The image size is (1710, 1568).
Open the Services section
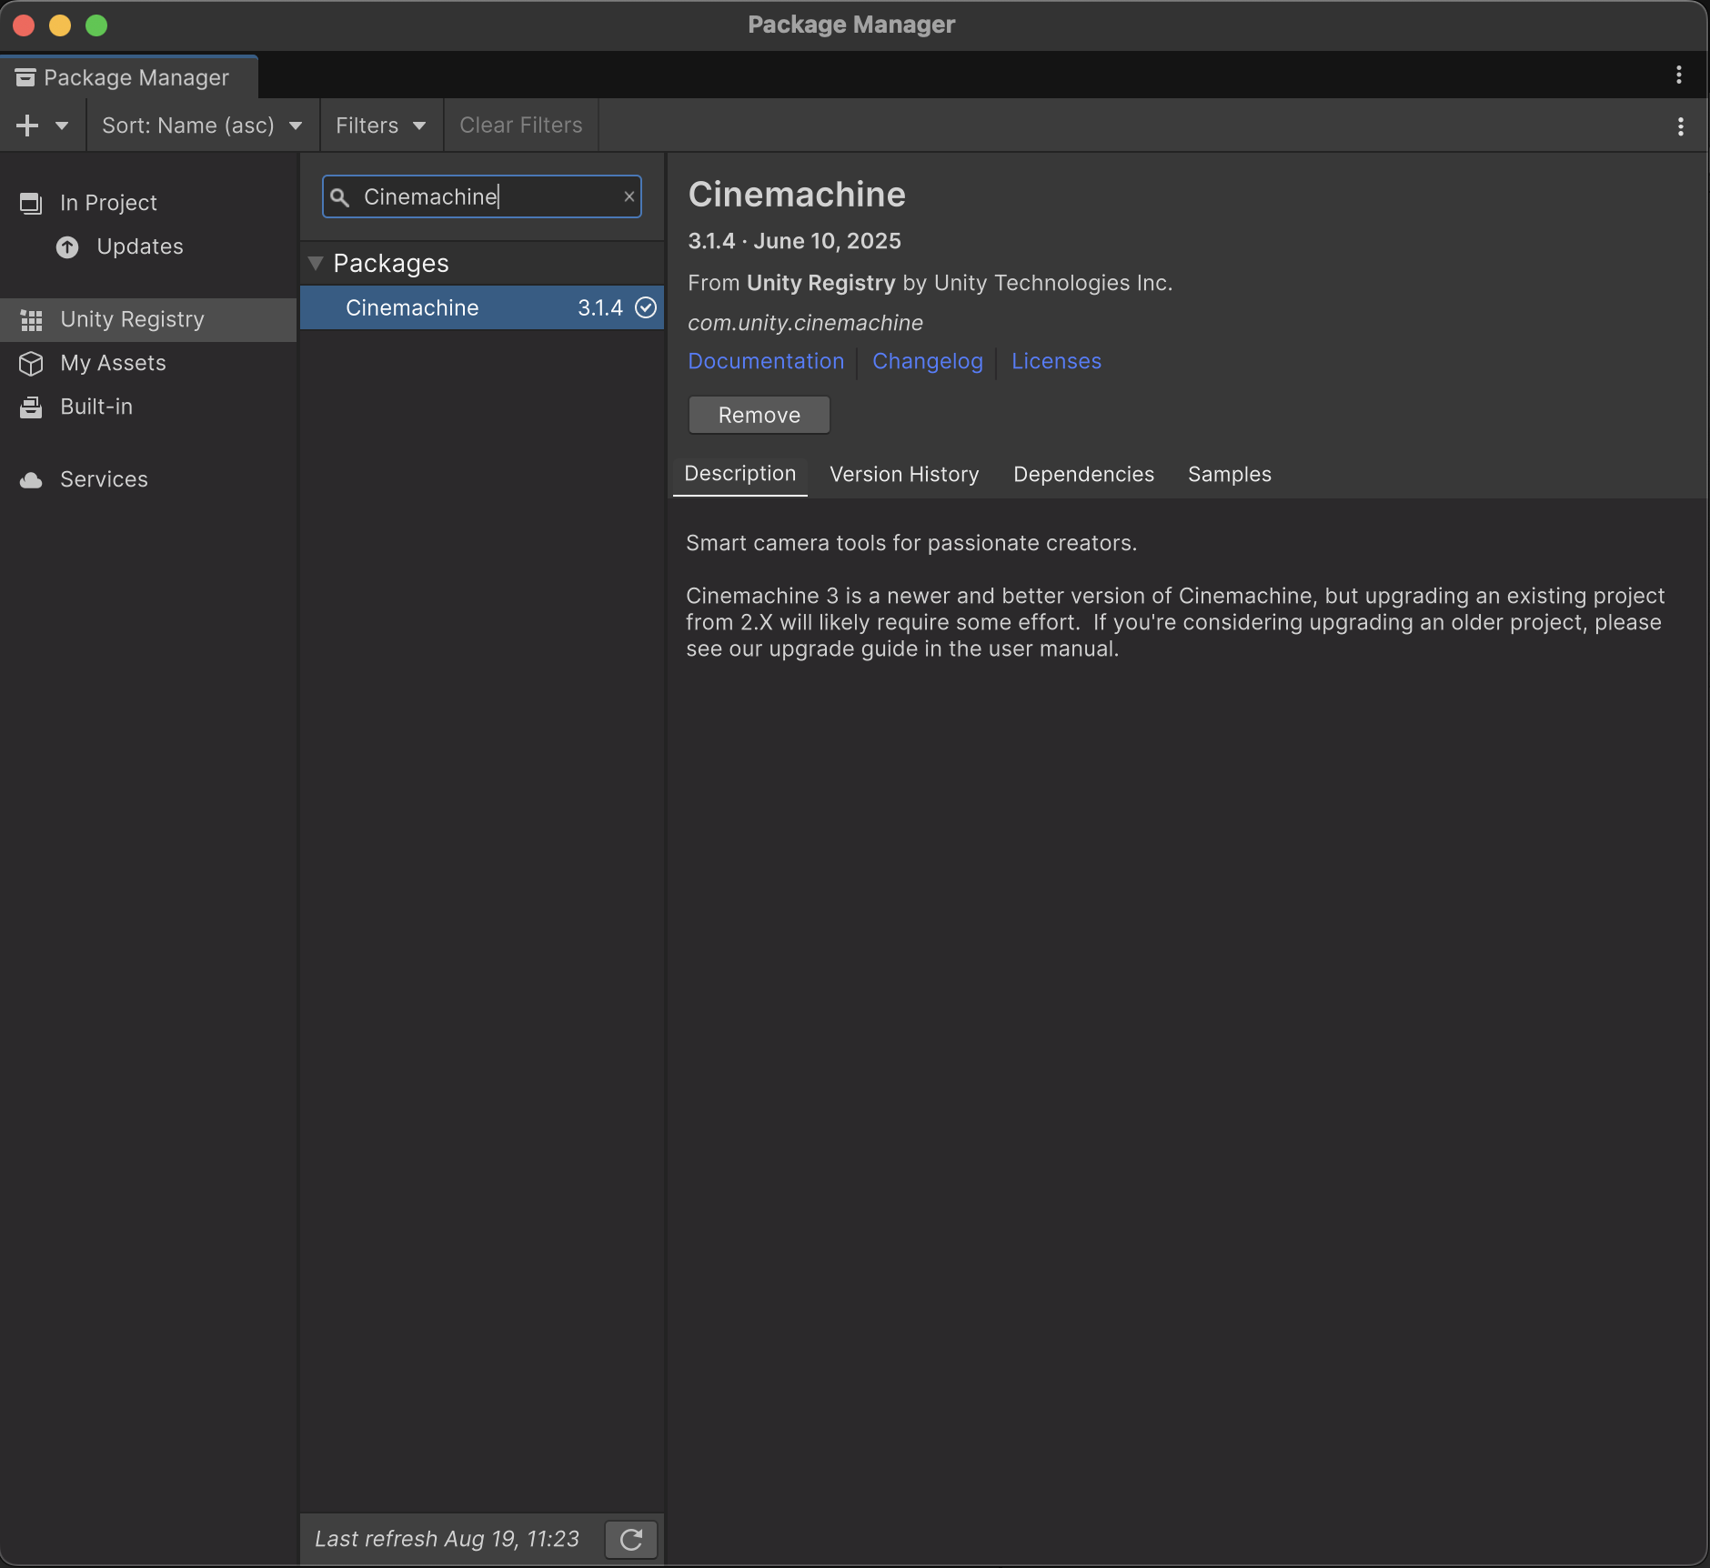tap(104, 479)
